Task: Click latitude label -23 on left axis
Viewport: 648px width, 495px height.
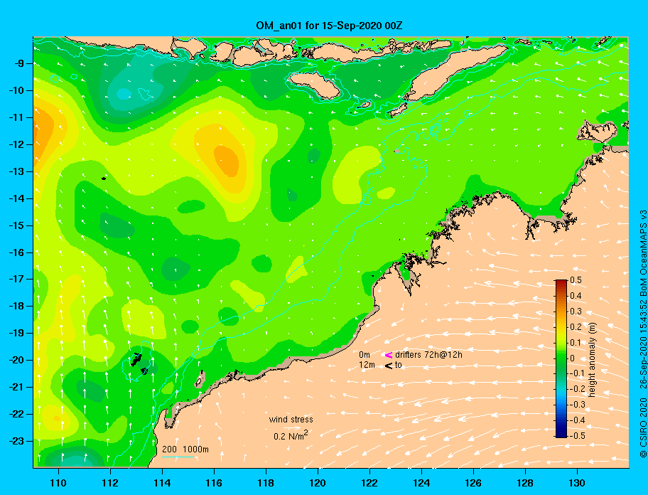Action: 16,441
